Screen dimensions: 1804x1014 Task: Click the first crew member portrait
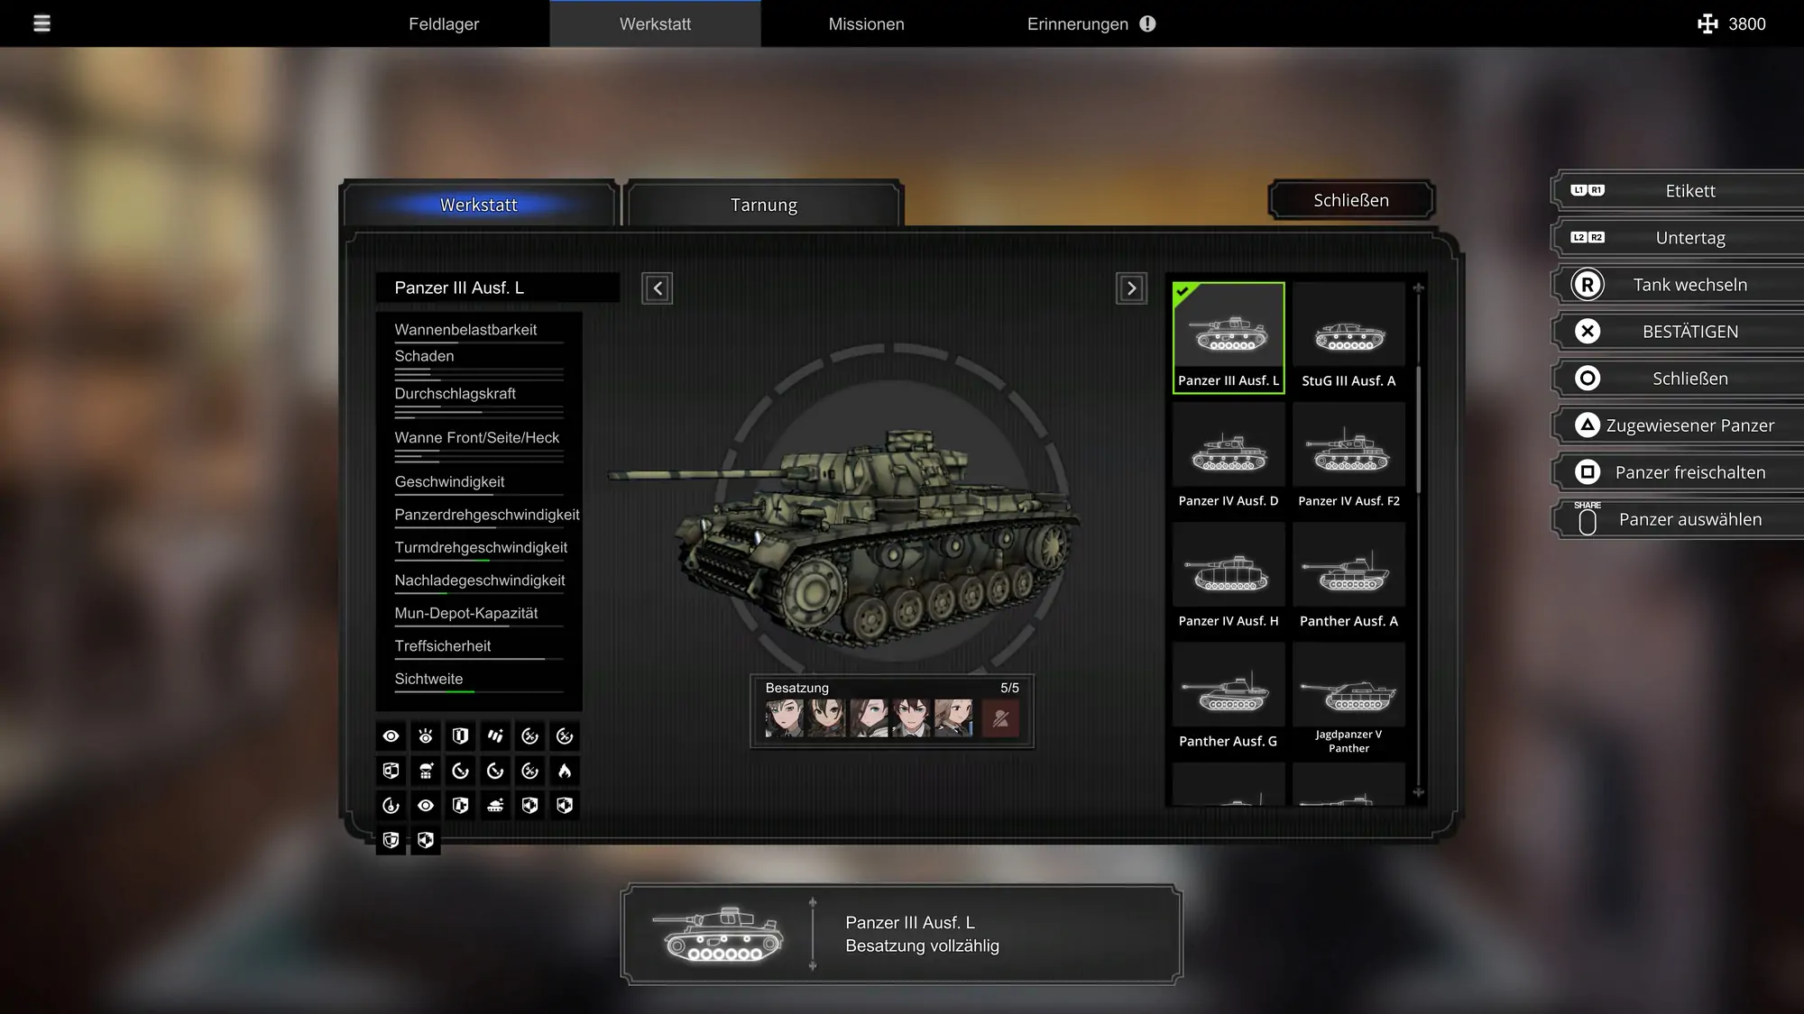[784, 718]
